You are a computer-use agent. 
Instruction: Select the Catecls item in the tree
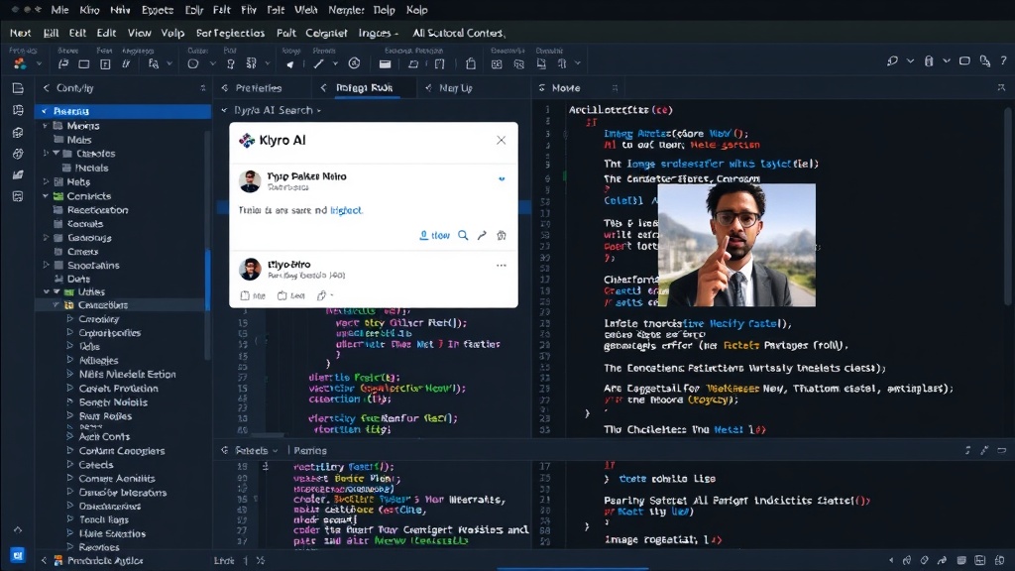[96, 465]
